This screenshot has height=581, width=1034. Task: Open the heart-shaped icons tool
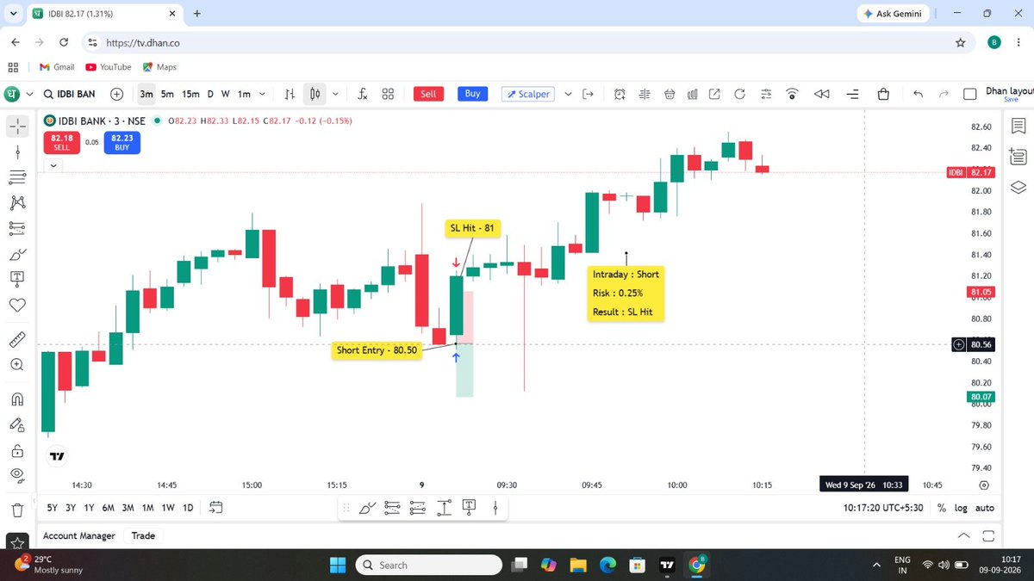[x=17, y=305]
